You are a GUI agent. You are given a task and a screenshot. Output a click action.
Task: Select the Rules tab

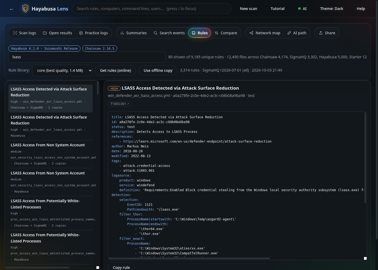click(200, 33)
